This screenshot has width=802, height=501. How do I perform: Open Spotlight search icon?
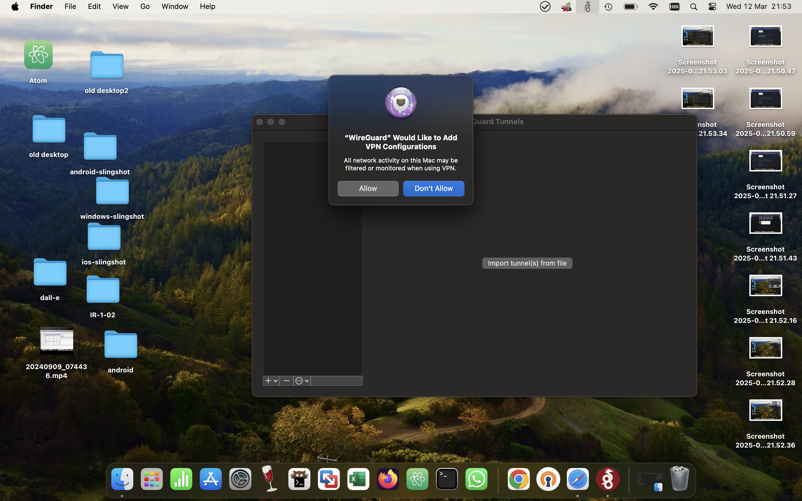click(694, 7)
